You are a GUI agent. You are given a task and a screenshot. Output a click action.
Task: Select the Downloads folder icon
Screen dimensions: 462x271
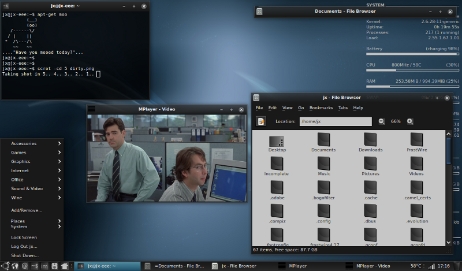coord(370,139)
